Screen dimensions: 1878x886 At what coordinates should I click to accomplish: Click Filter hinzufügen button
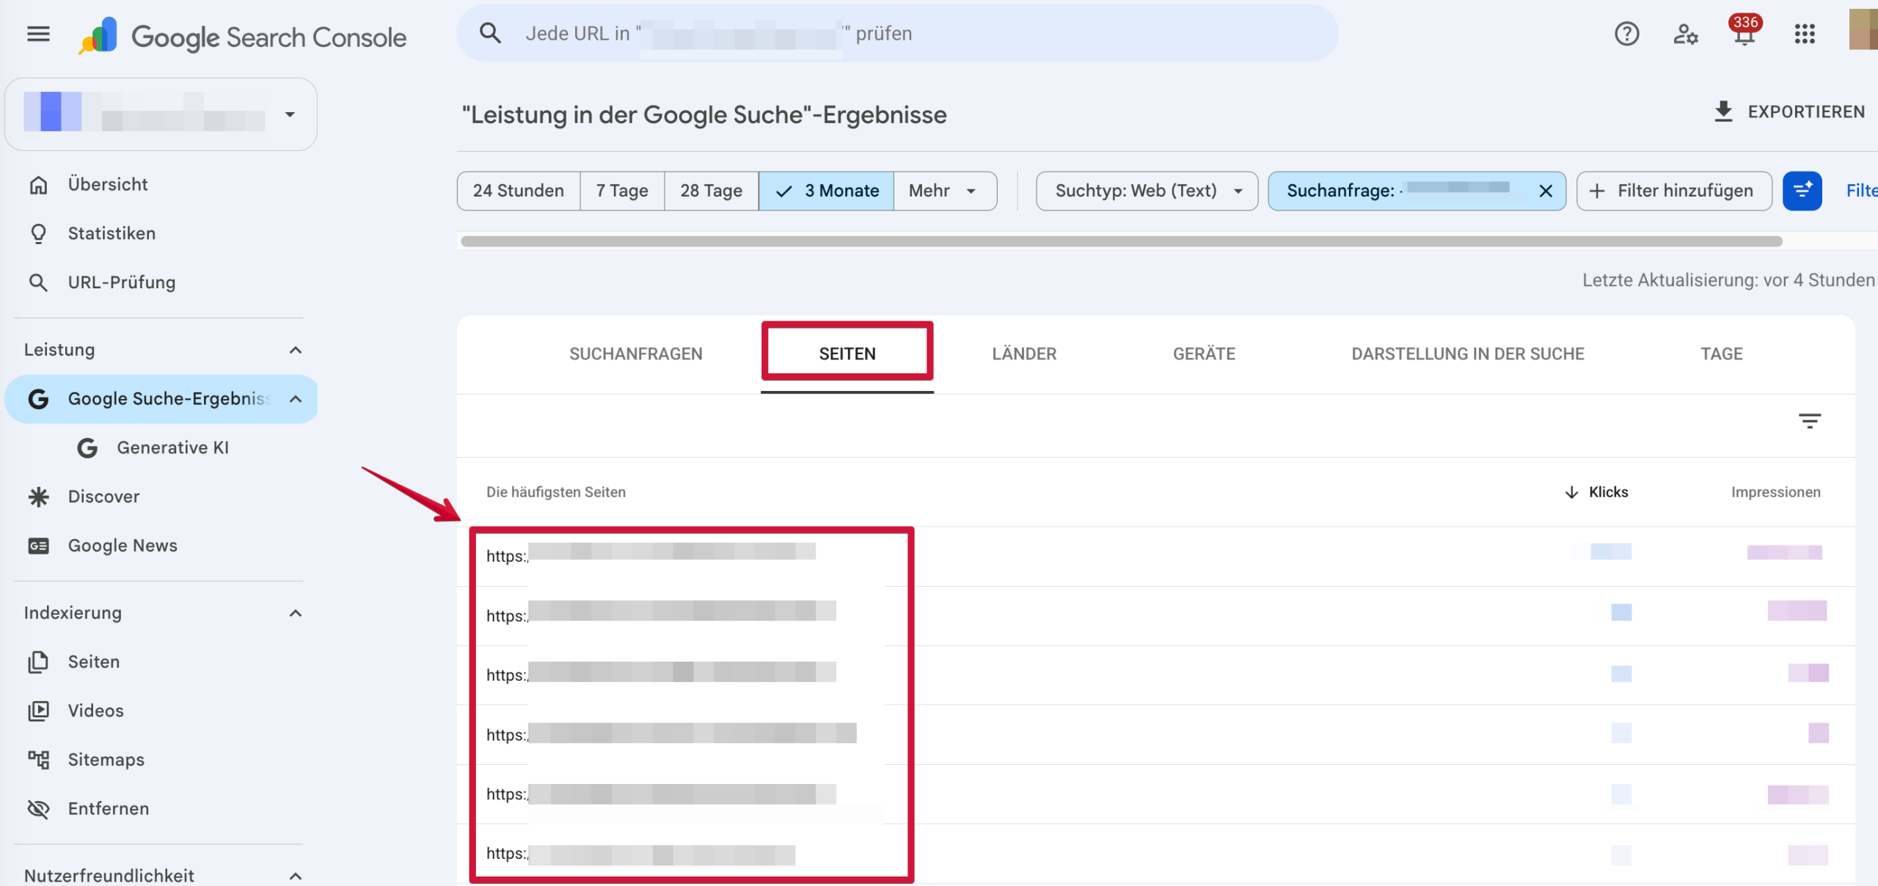1674,191
